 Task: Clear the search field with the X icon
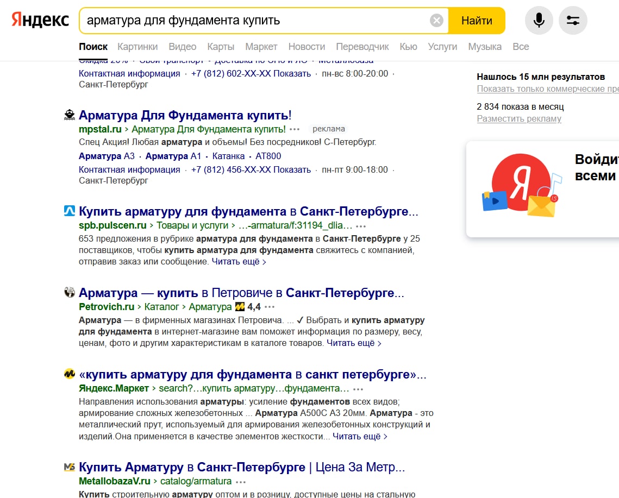coord(436,20)
